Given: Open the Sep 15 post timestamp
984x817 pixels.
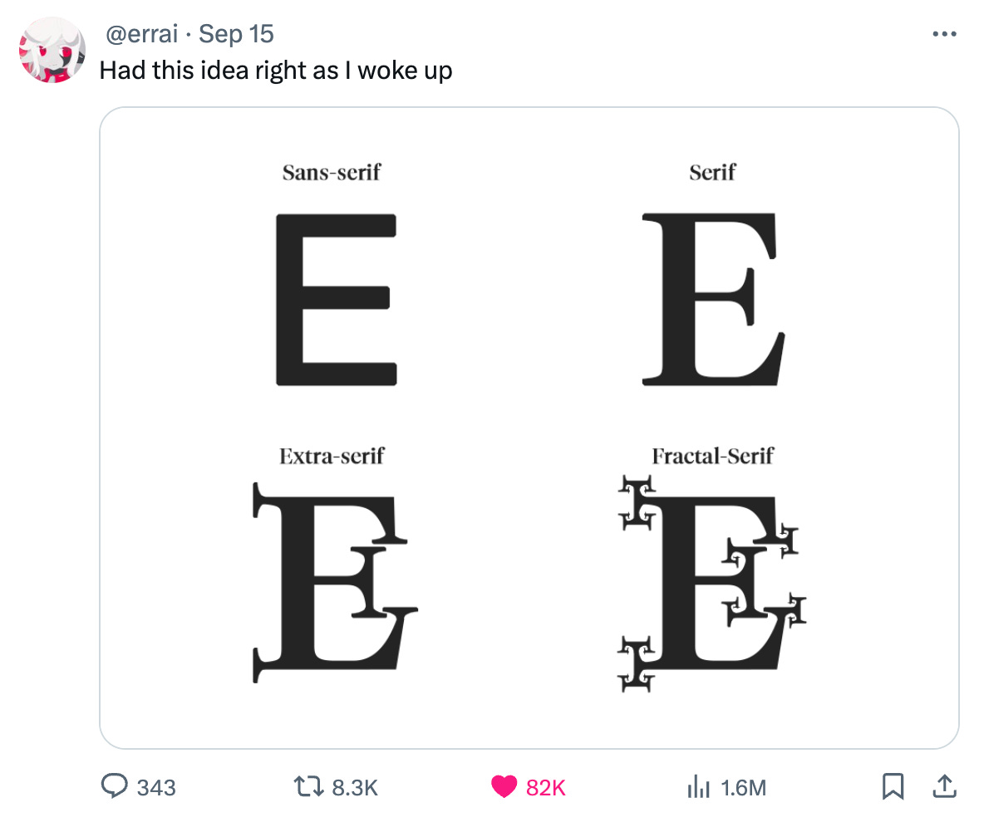Looking at the screenshot, I should pos(236,34).
